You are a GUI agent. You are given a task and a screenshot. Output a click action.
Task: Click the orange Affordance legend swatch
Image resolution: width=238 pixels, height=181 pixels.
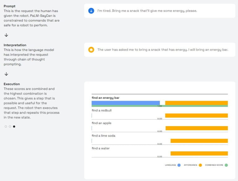[x=200, y=165]
